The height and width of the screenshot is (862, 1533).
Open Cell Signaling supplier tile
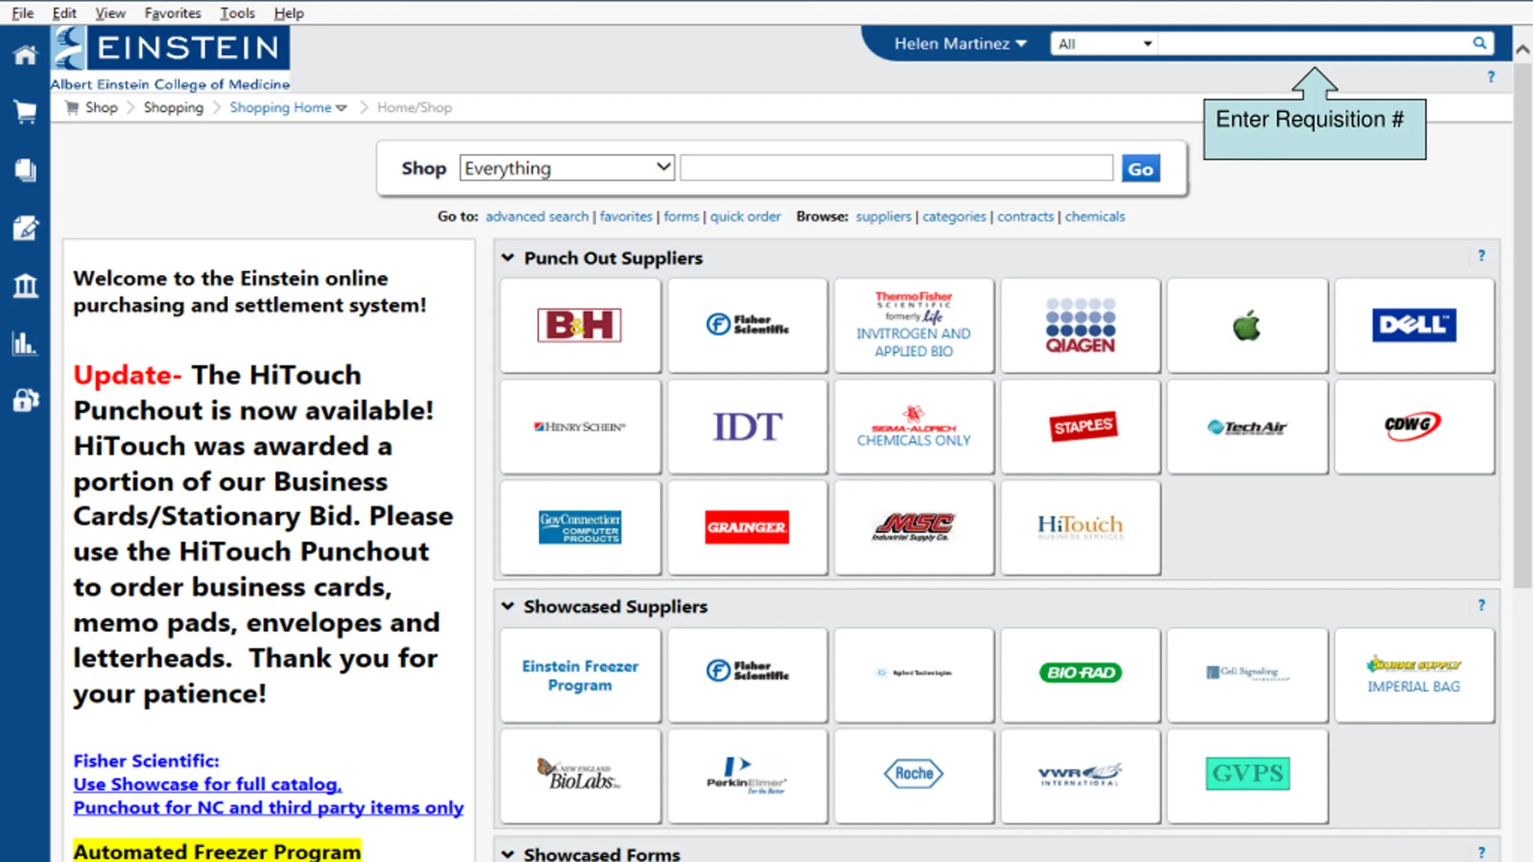coord(1247,675)
